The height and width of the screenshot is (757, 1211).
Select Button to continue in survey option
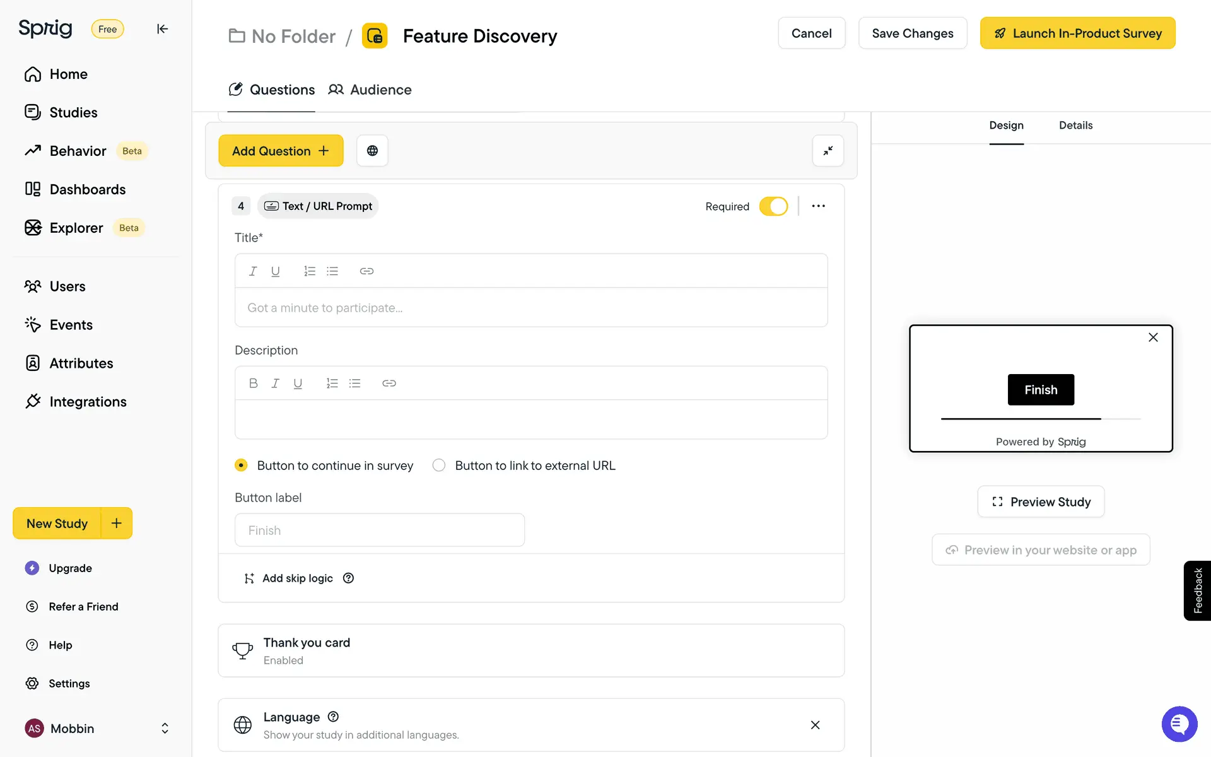(x=241, y=466)
